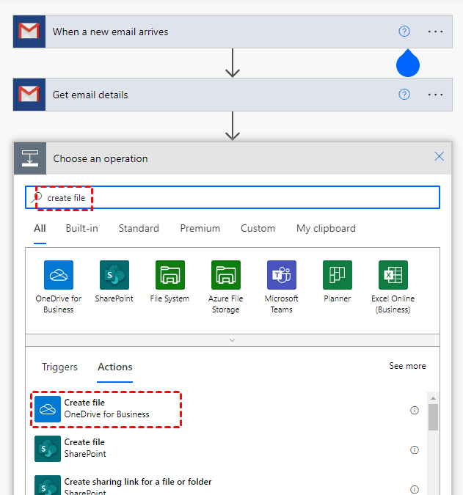
Task: Show info for OneDrive Create file action
Action: click(415, 411)
